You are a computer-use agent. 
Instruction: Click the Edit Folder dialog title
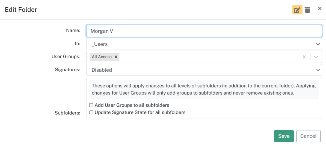click(21, 10)
